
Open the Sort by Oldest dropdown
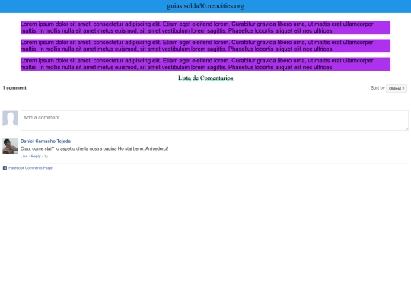tap(397, 88)
